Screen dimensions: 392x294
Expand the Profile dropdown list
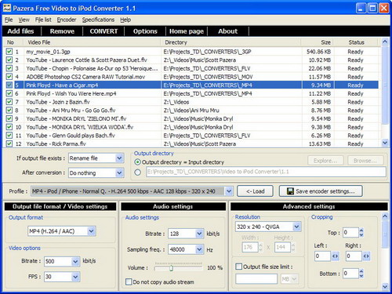click(229, 191)
